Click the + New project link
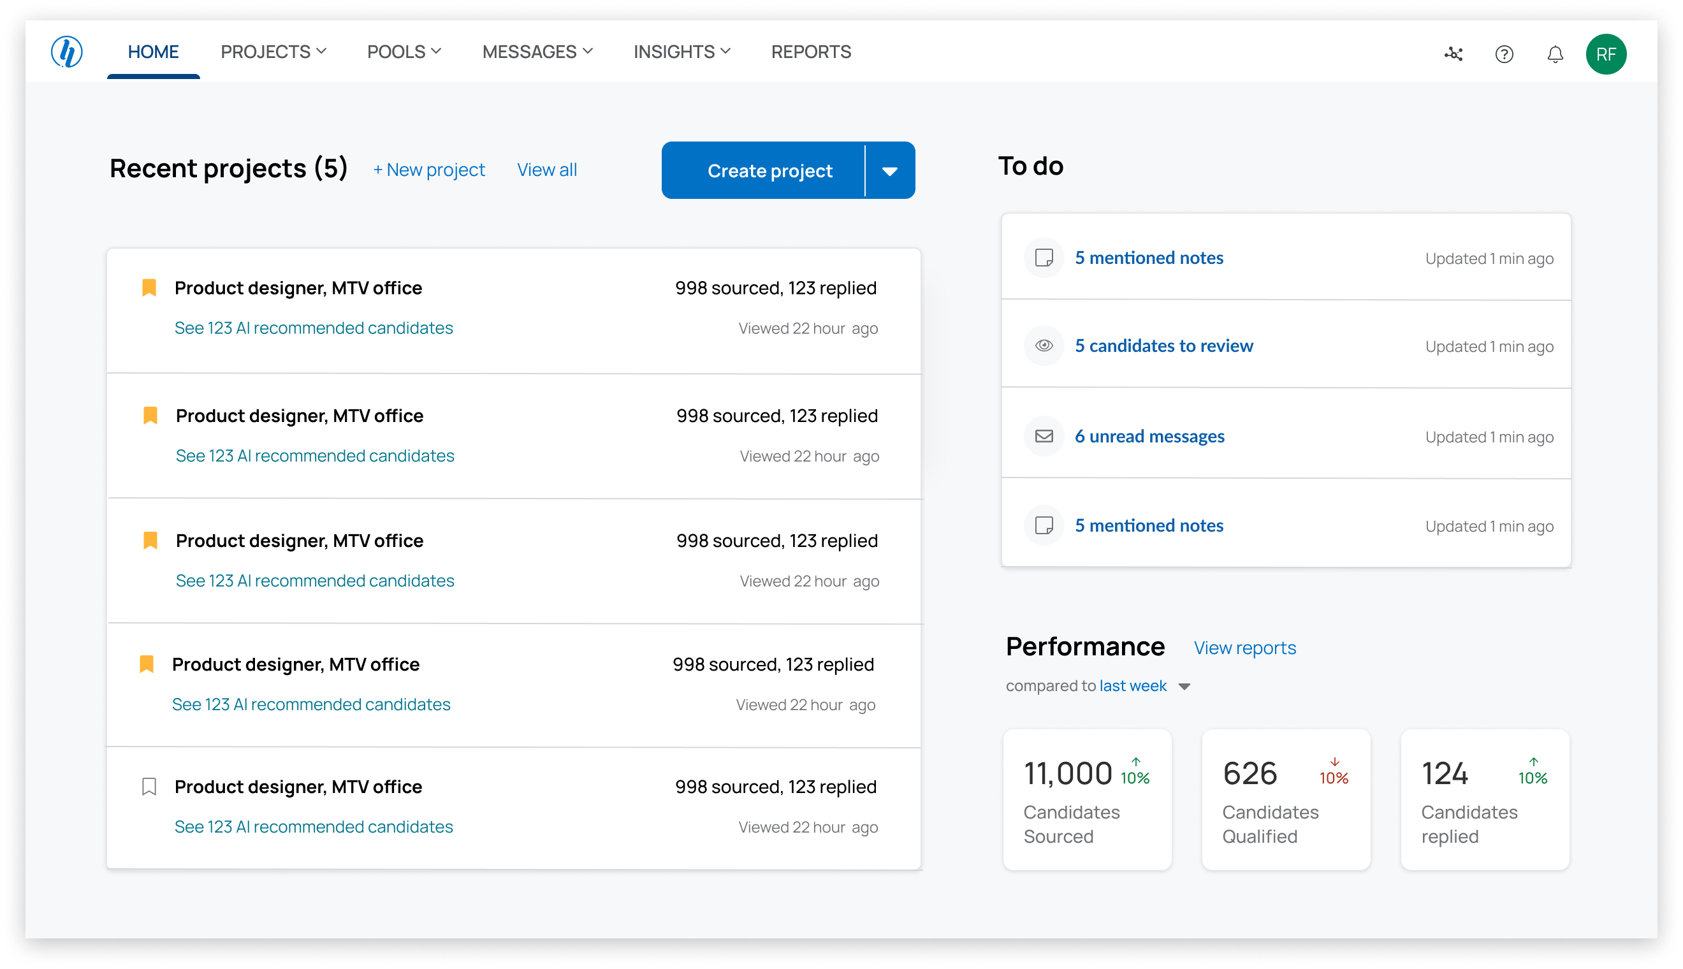Screen dimensions: 1683x969 coord(429,170)
